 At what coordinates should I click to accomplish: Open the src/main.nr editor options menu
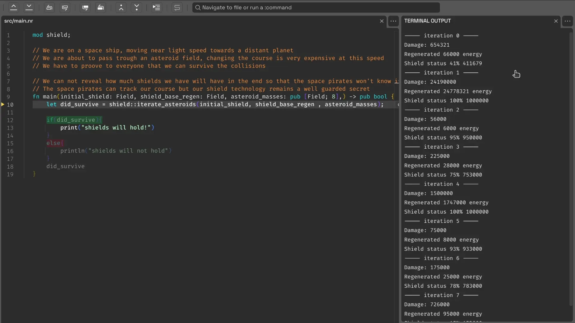pos(393,21)
